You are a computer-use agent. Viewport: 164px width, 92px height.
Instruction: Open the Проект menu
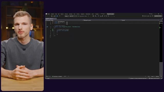point(62,14)
